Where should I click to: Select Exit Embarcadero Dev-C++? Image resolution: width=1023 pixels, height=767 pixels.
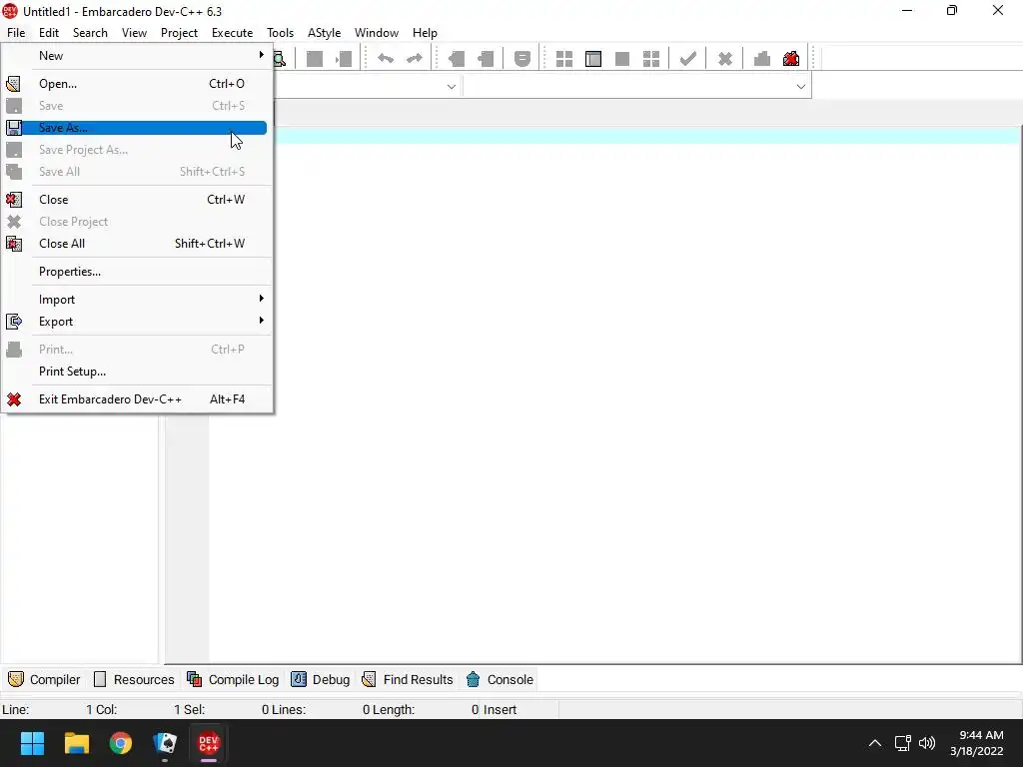pos(137,399)
